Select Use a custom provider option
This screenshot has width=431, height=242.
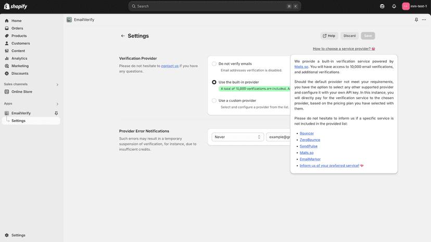214,100
